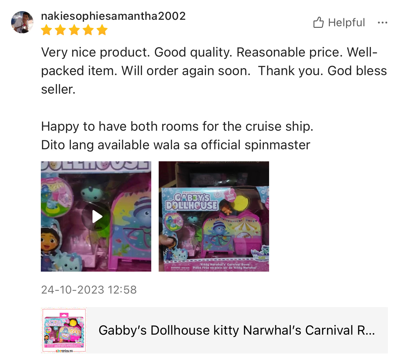Open reviewer's profile avatar picture
The height and width of the screenshot is (364, 399).
point(22,22)
